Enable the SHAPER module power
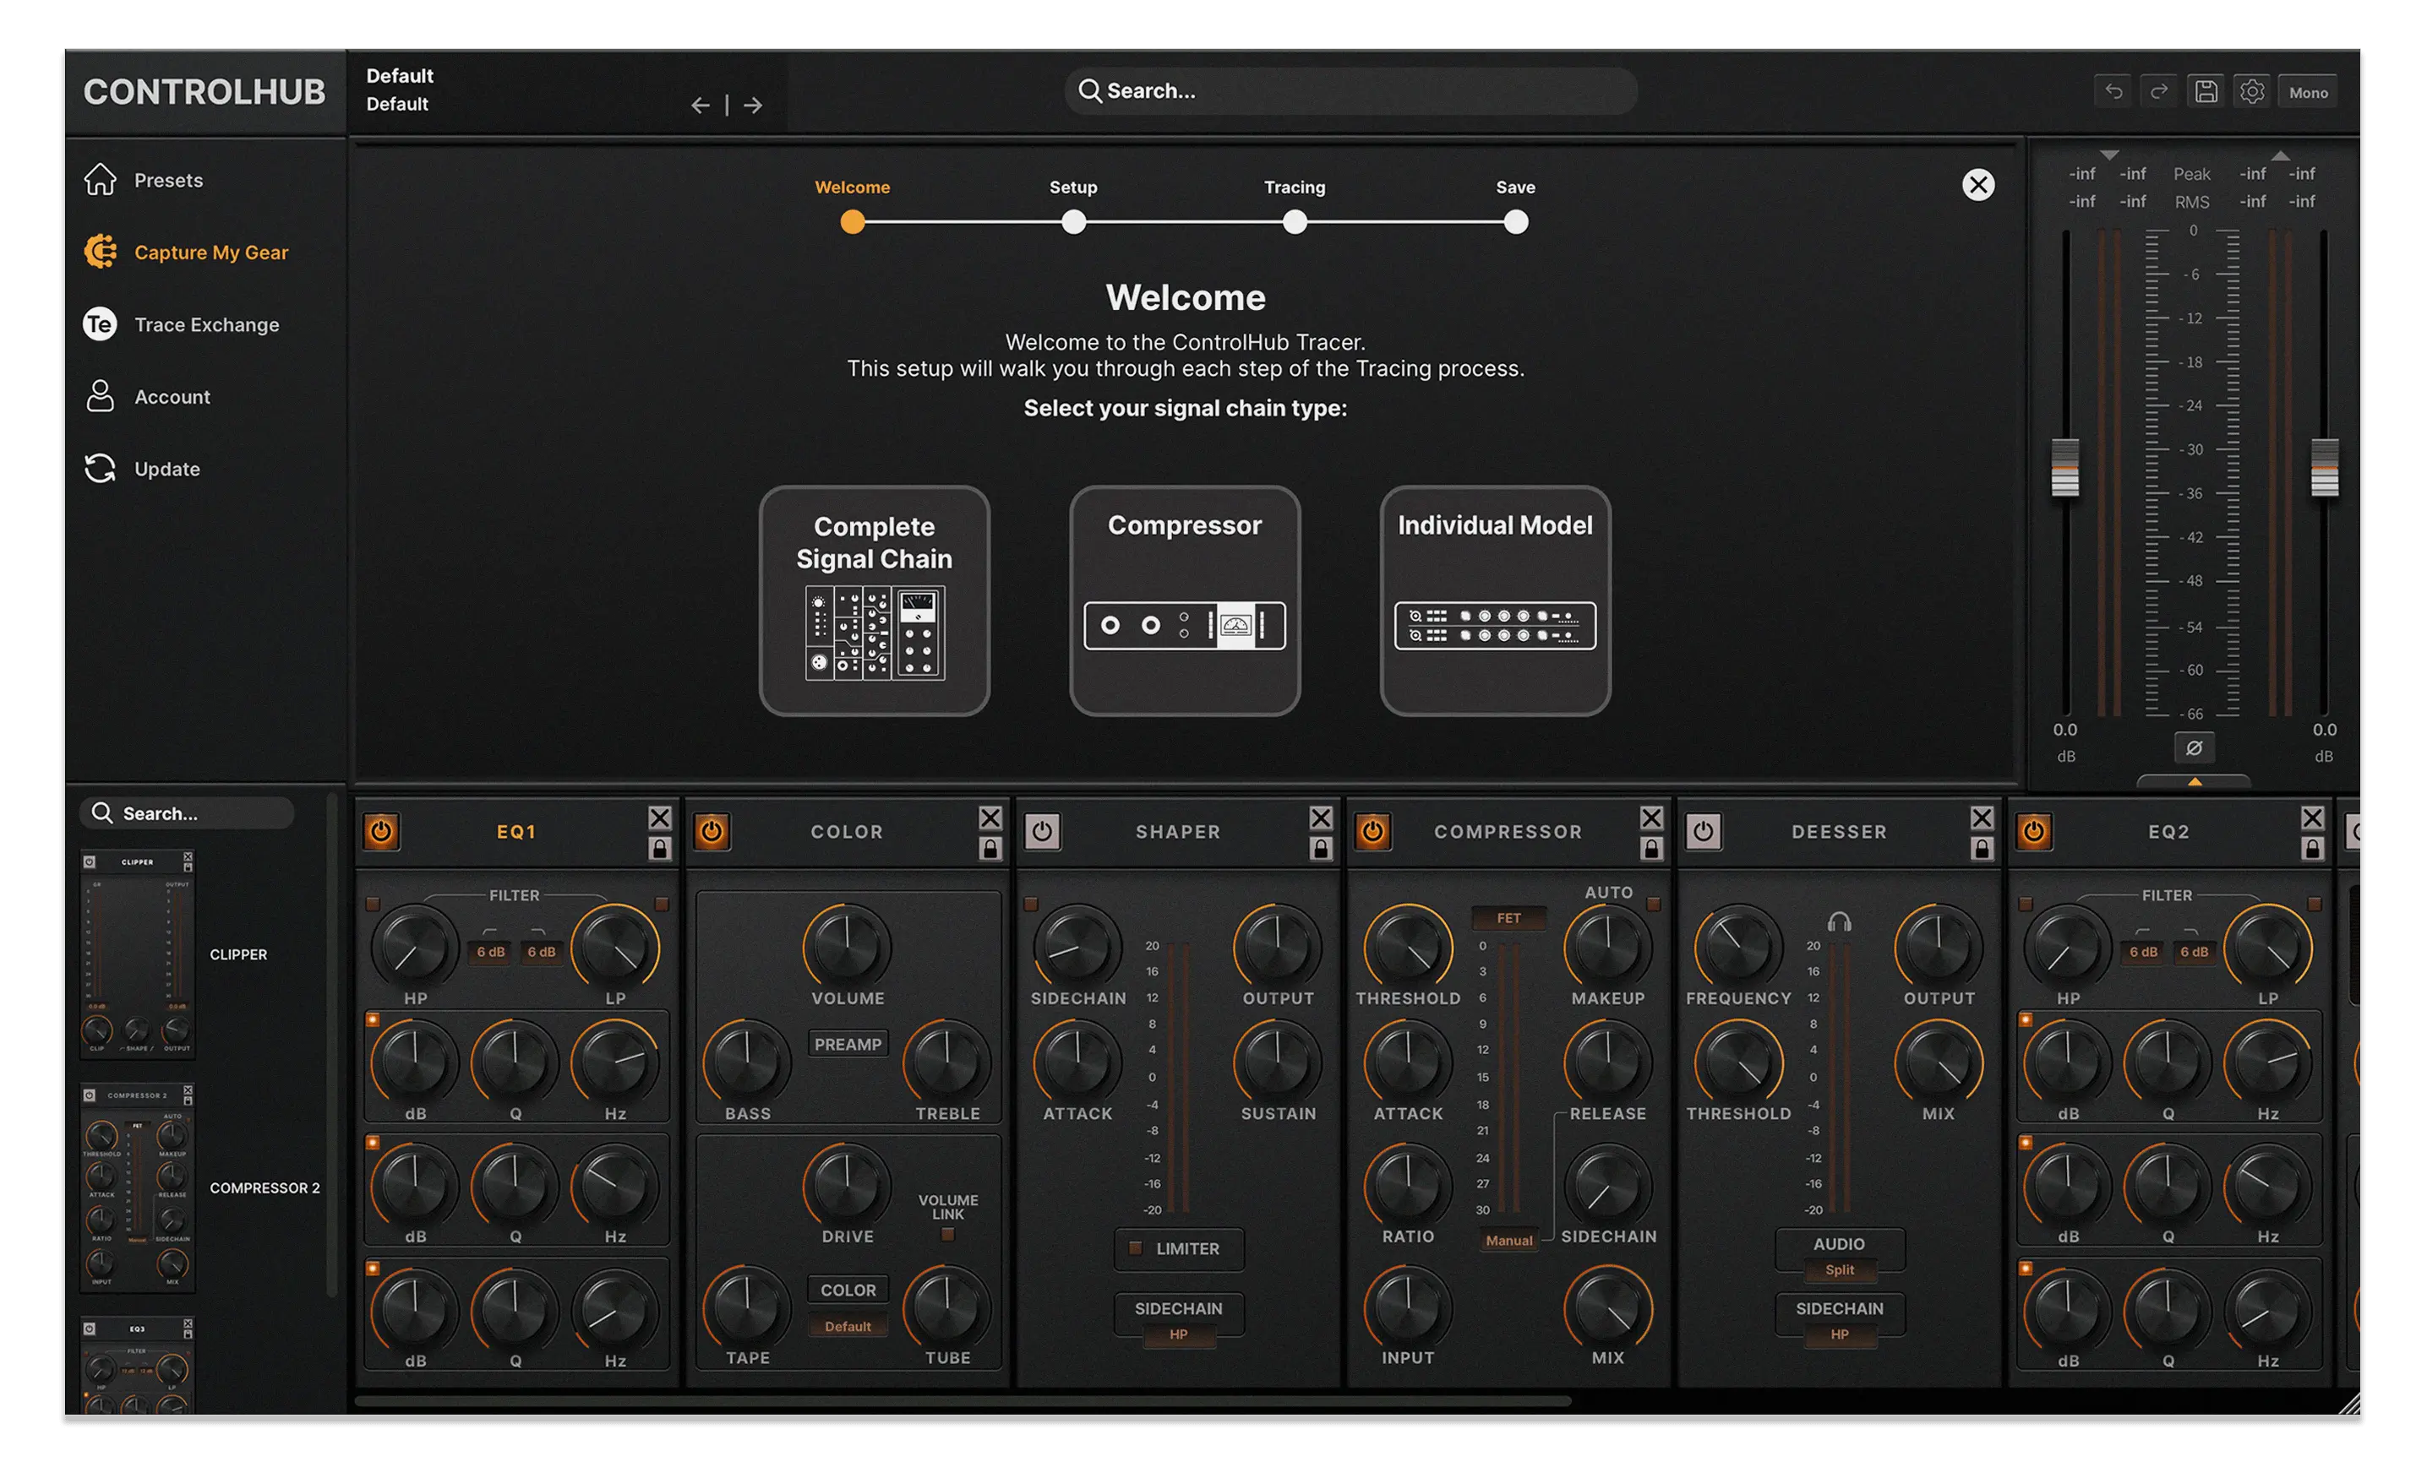The height and width of the screenshot is (1478, 2427). [x=1042, y=832]
